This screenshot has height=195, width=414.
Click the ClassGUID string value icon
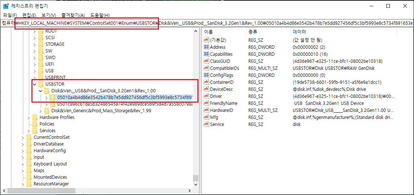(206, 61)
